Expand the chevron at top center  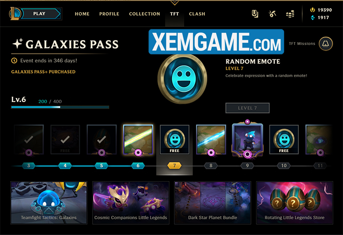tap(174, 3)
